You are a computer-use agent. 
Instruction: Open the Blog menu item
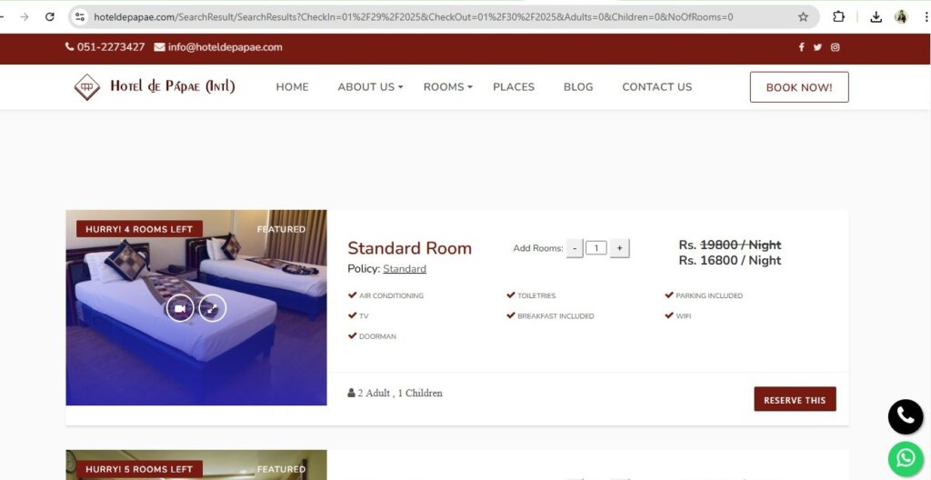coord(578,86)
